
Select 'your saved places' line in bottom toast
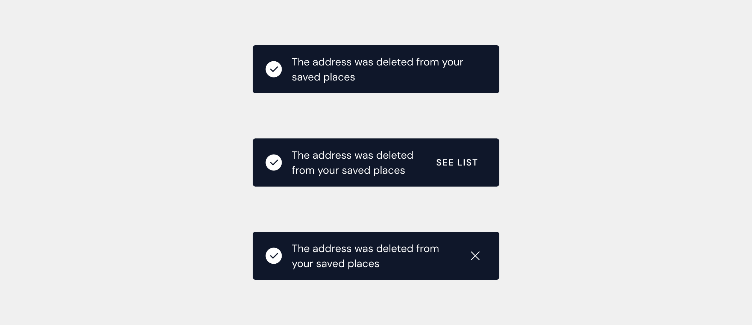tap(335, 264)
